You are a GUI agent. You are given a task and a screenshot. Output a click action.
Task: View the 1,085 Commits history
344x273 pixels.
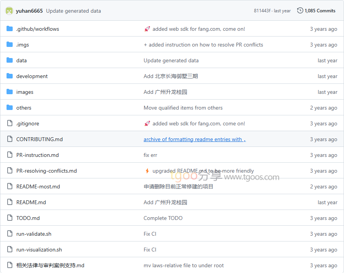tap(319, 11)
